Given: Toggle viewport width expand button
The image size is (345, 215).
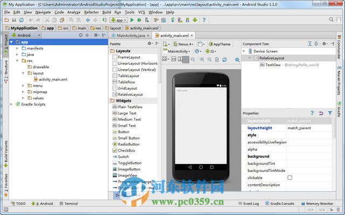Looking at the screenshot, I should click(174, 59).
